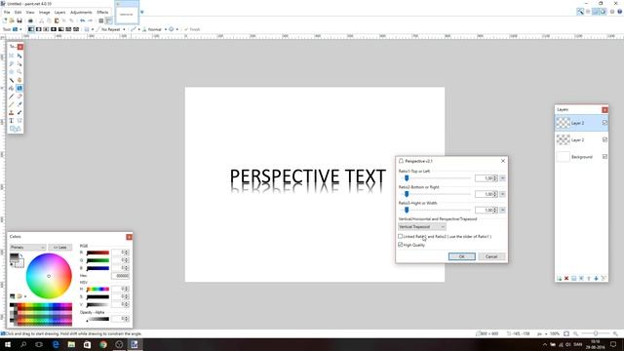Click the Redo arrow icon
The width and height of the screenshot is (624, 351).
pyautogui.click(x=91, y=20)
